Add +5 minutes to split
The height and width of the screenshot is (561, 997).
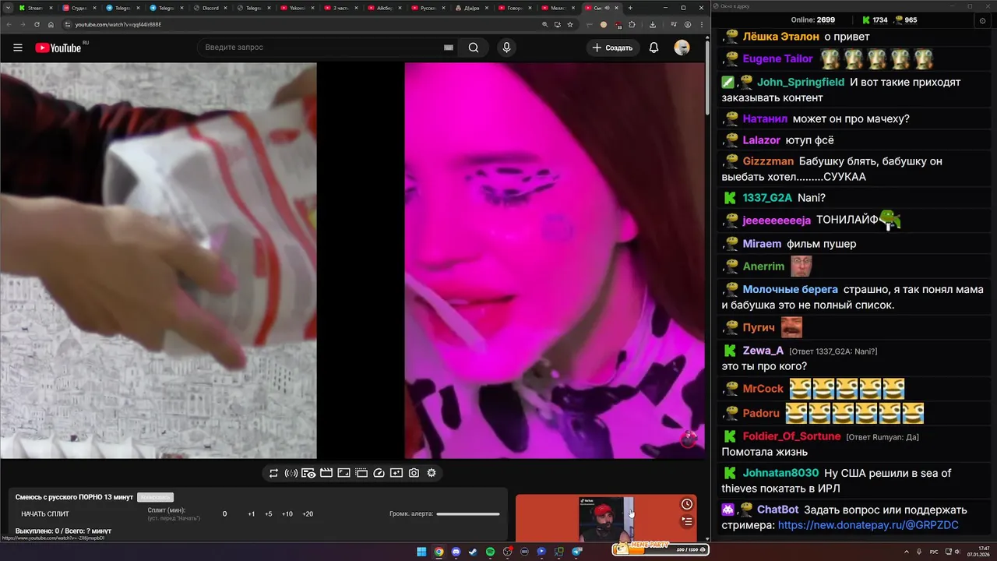point(269,514)
